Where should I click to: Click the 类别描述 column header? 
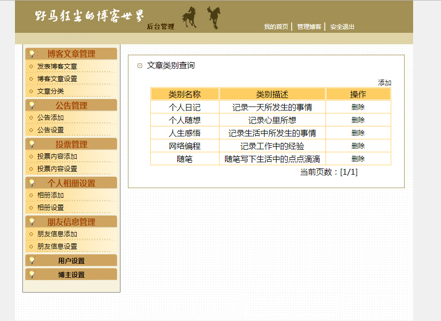click(x=272, y=94)
